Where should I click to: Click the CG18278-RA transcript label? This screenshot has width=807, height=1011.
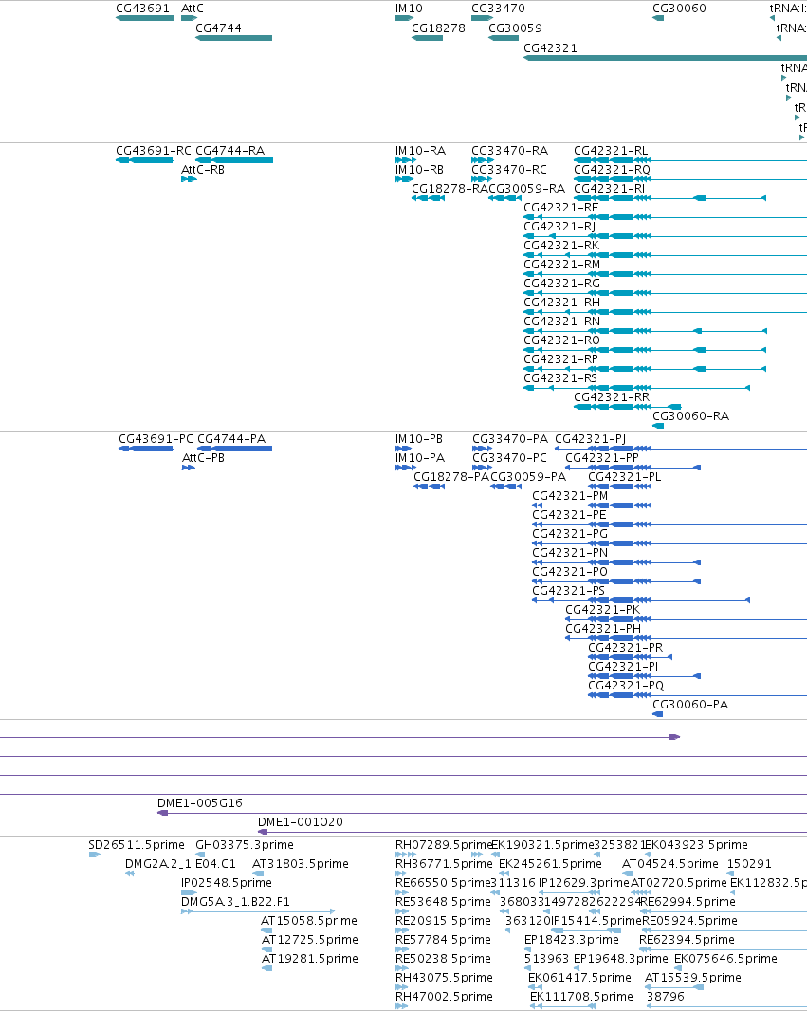click(x=449, y=189)
